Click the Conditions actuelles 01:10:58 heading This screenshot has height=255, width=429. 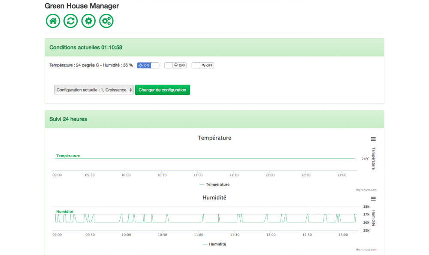pyautogui.click(x=86, y=47)
